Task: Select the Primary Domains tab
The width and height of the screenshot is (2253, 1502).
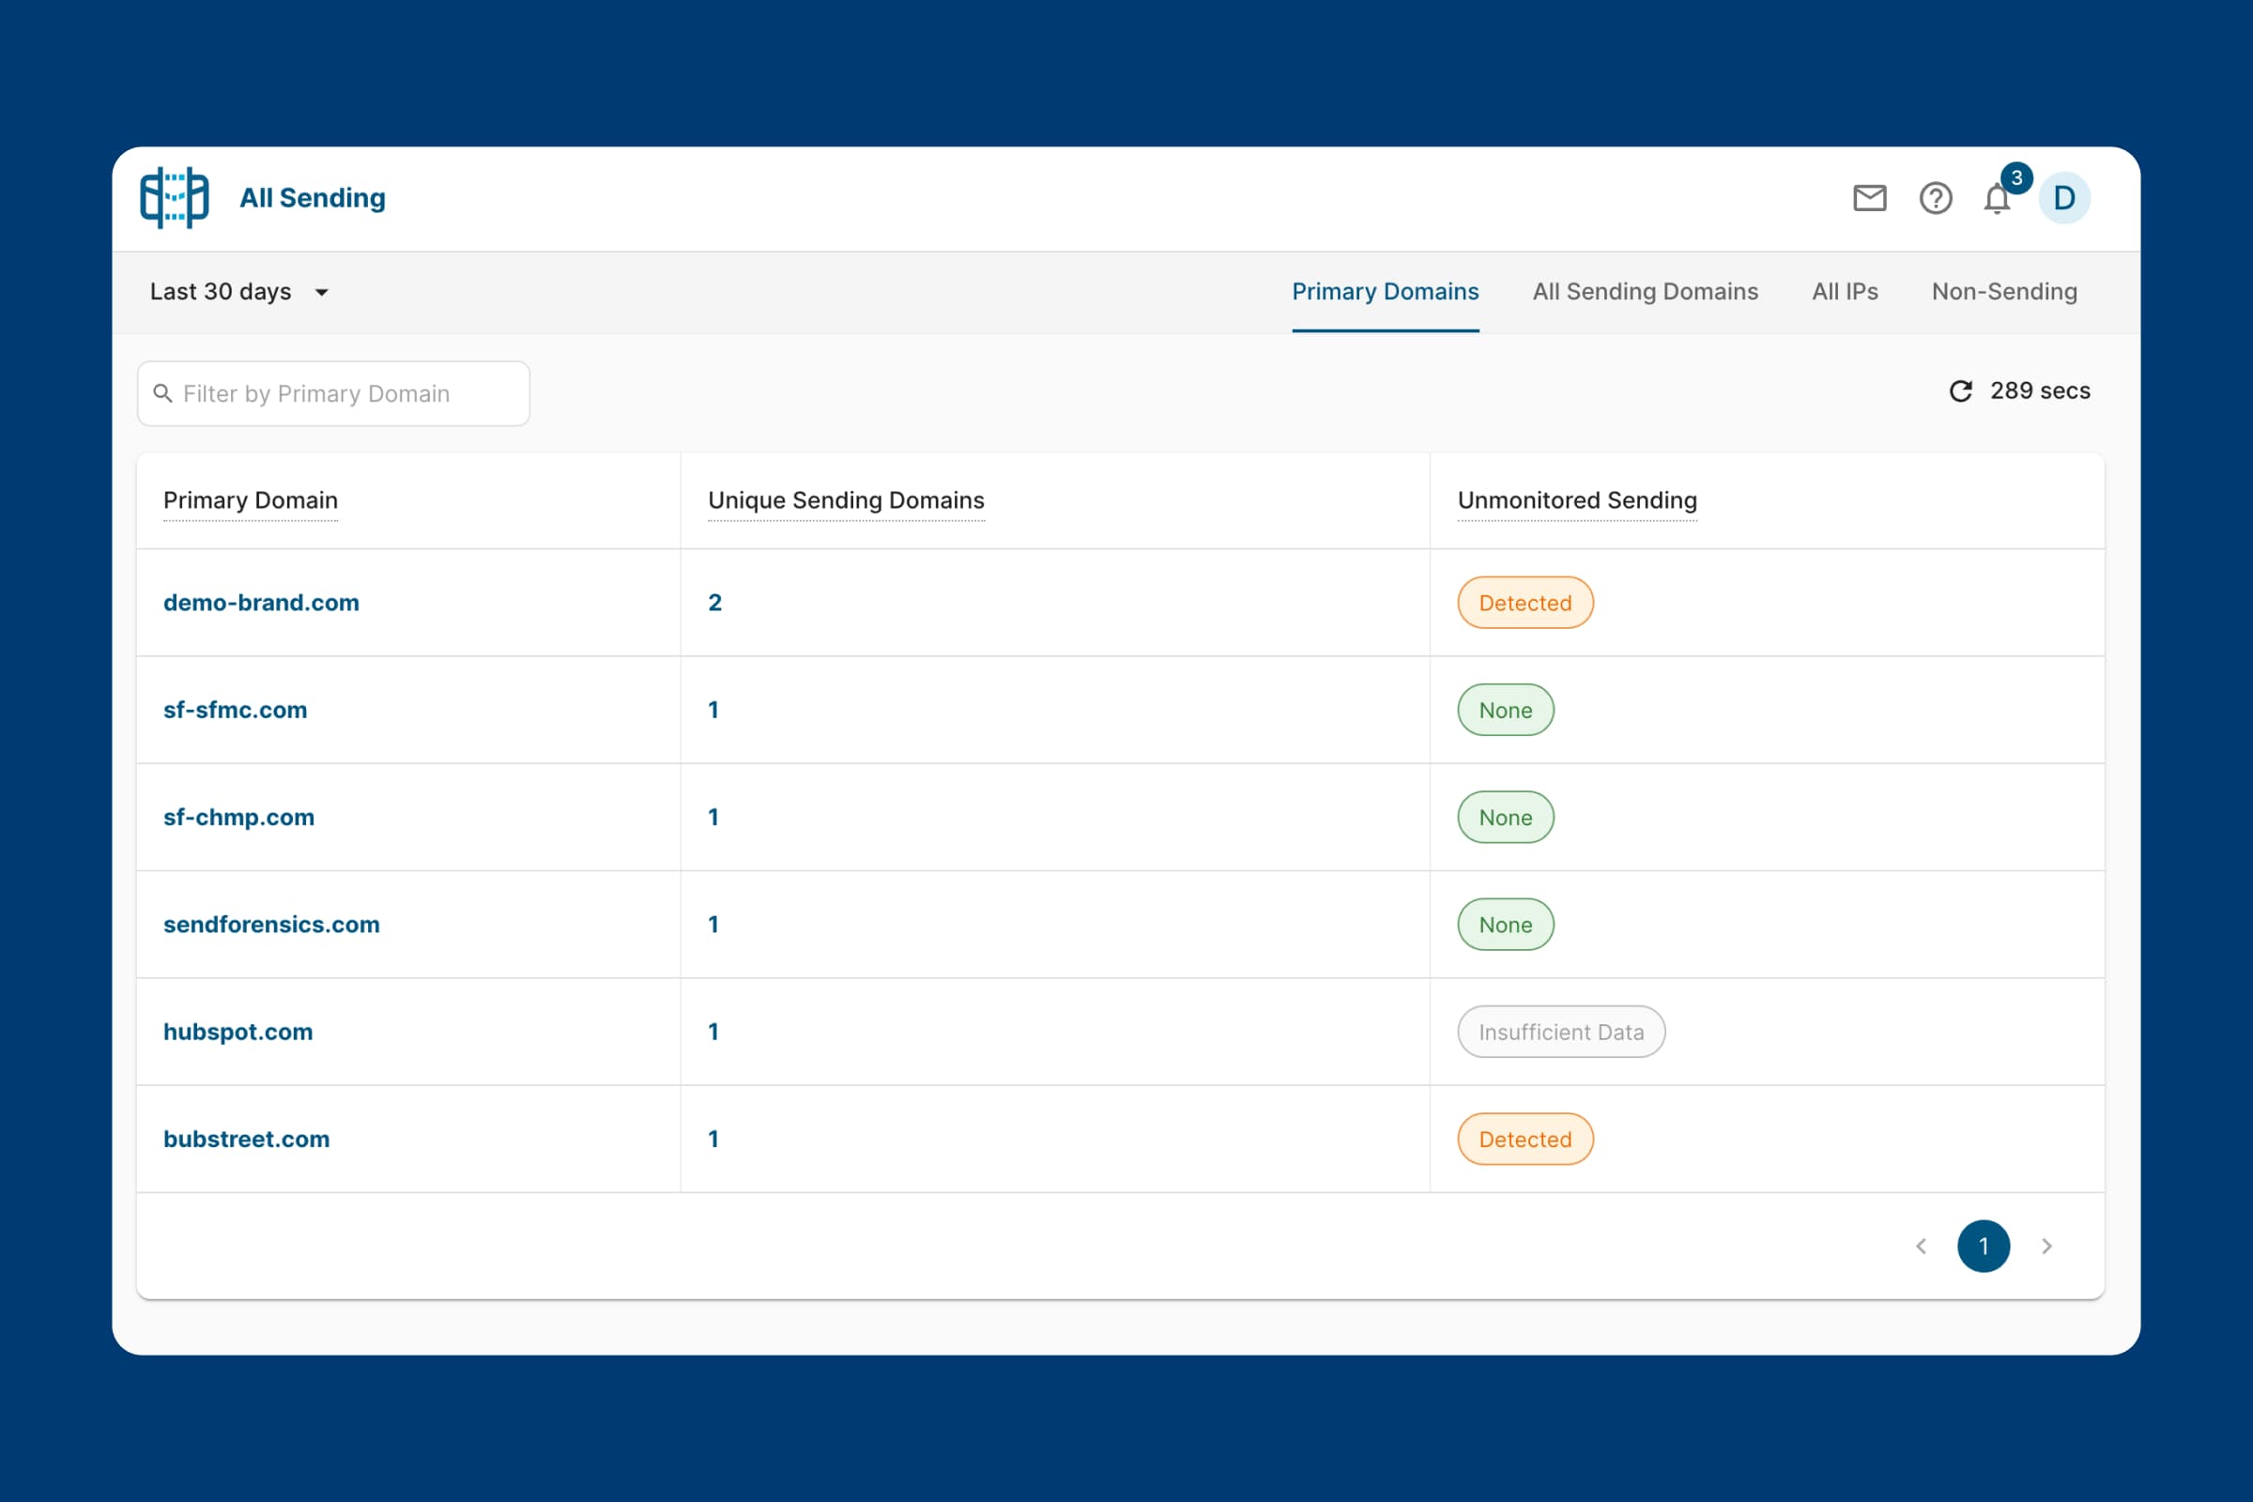Action: point(1386,292)
